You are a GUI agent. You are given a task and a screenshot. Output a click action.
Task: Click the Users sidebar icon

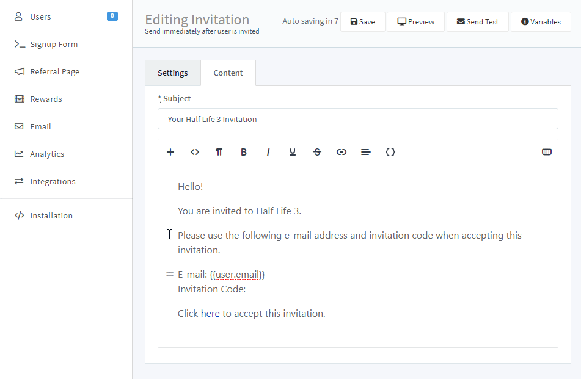[18, 16]
